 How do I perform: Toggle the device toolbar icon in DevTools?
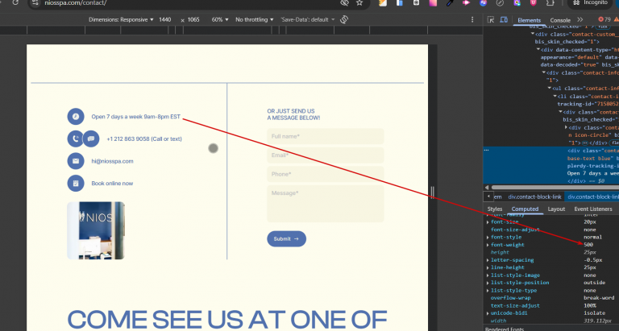click(x=504, y=19)
